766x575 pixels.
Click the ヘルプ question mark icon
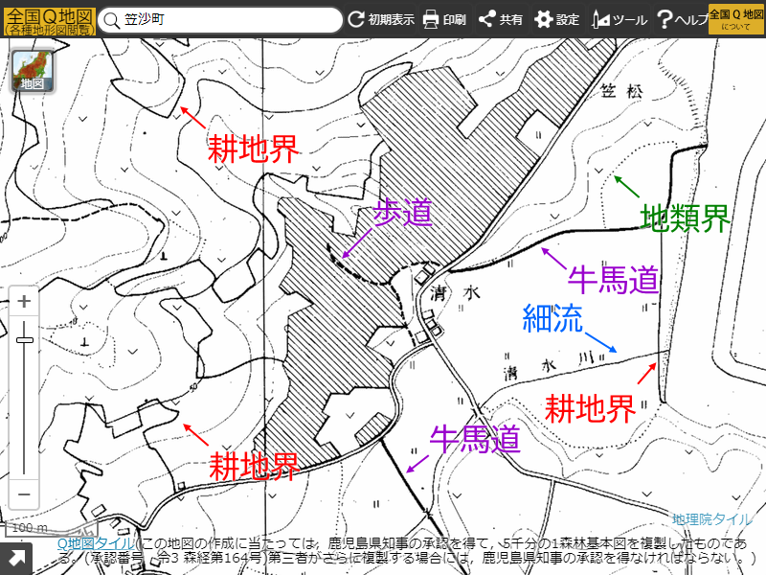(x=663, y=17)
